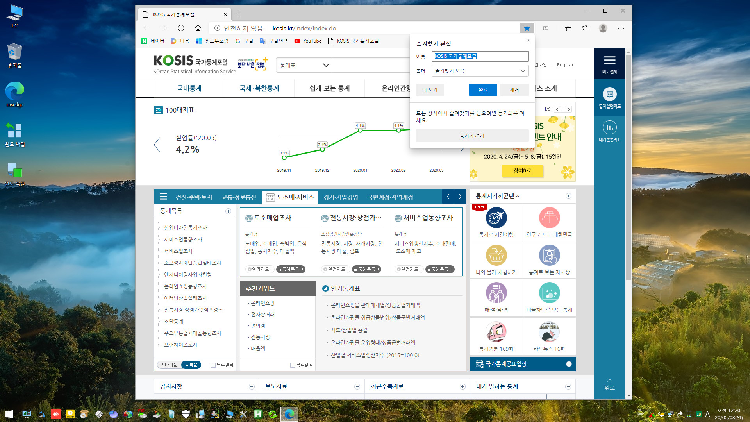750x422 pixels.
Task: Open 해·석·남·녀 icon
Action: pyautogui.click(x=496, y=293)
